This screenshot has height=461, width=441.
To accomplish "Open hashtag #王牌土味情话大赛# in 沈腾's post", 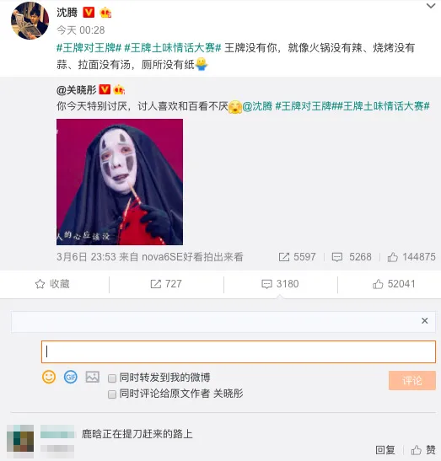I will click(172, 48).
